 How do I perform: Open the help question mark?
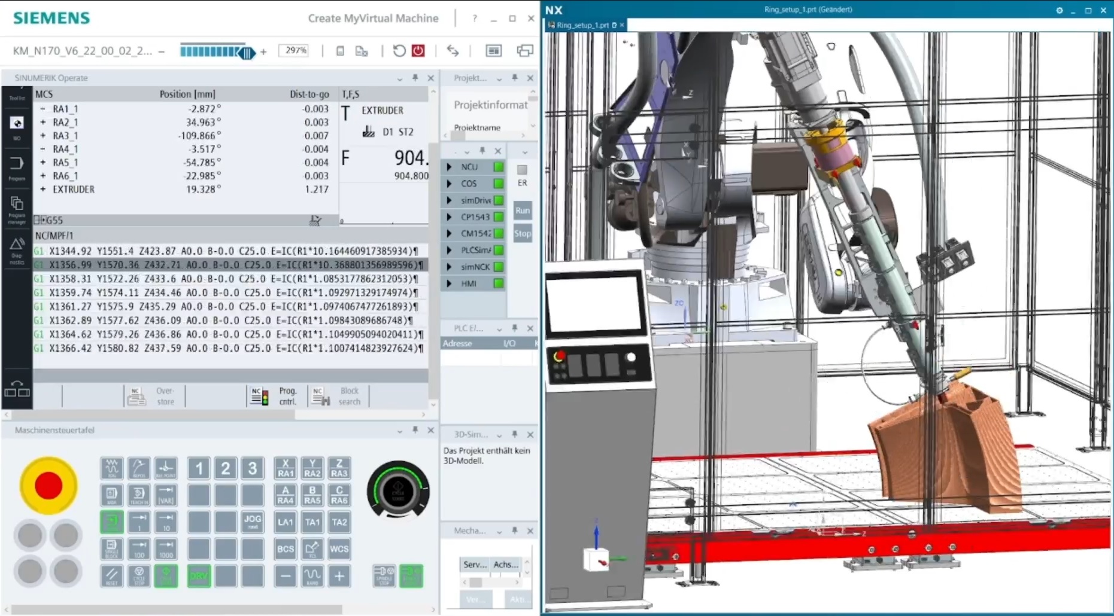tap(475, 19)
